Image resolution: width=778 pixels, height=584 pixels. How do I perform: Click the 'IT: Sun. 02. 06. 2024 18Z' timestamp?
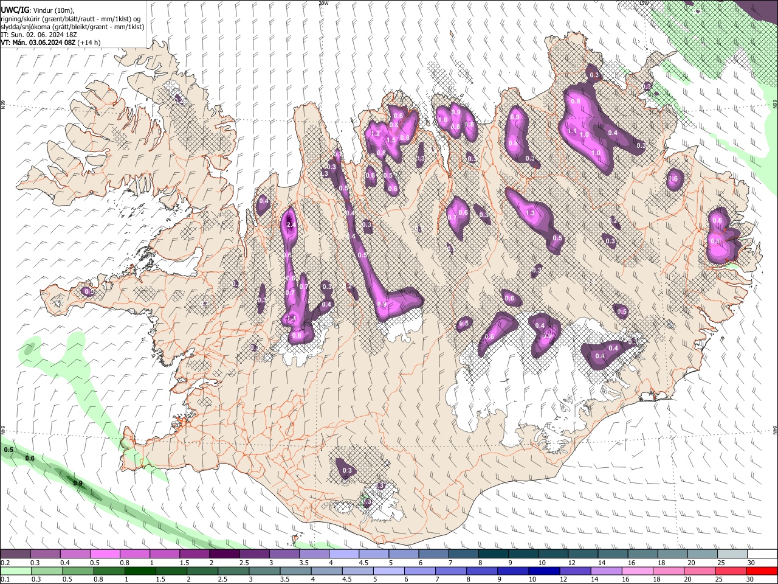(x=38, y=35)
